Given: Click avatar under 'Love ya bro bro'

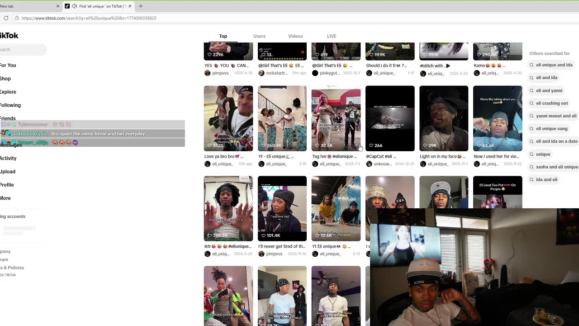Looking at the screenshot, I should click(207, 164).
